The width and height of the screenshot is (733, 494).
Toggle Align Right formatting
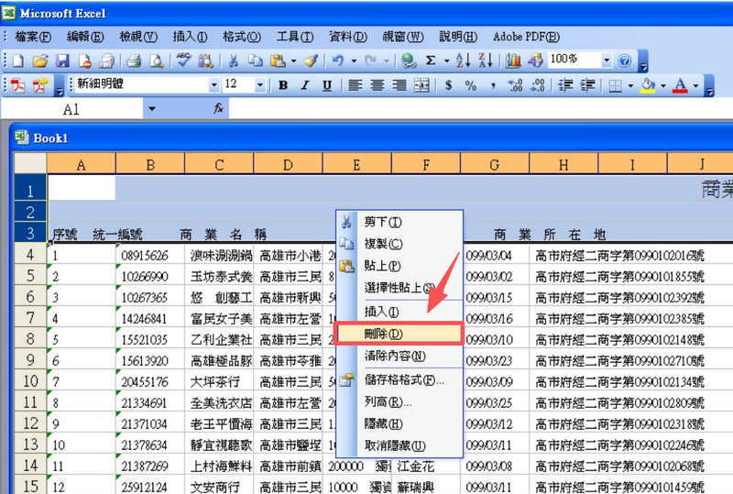pos(399,85)
